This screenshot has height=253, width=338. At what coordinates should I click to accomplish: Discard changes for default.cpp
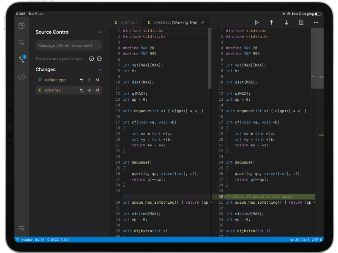tap(82, 80)
